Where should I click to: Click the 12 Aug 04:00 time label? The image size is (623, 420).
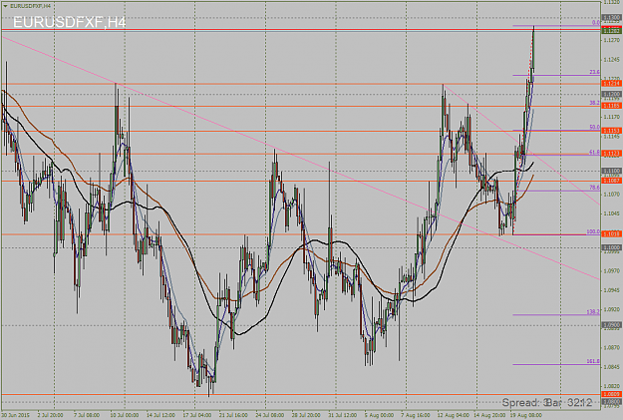pos(452,415)
